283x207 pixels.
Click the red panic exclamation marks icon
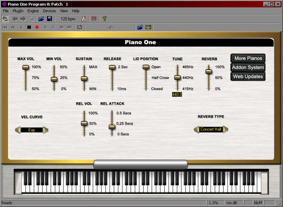click(94, 19)
